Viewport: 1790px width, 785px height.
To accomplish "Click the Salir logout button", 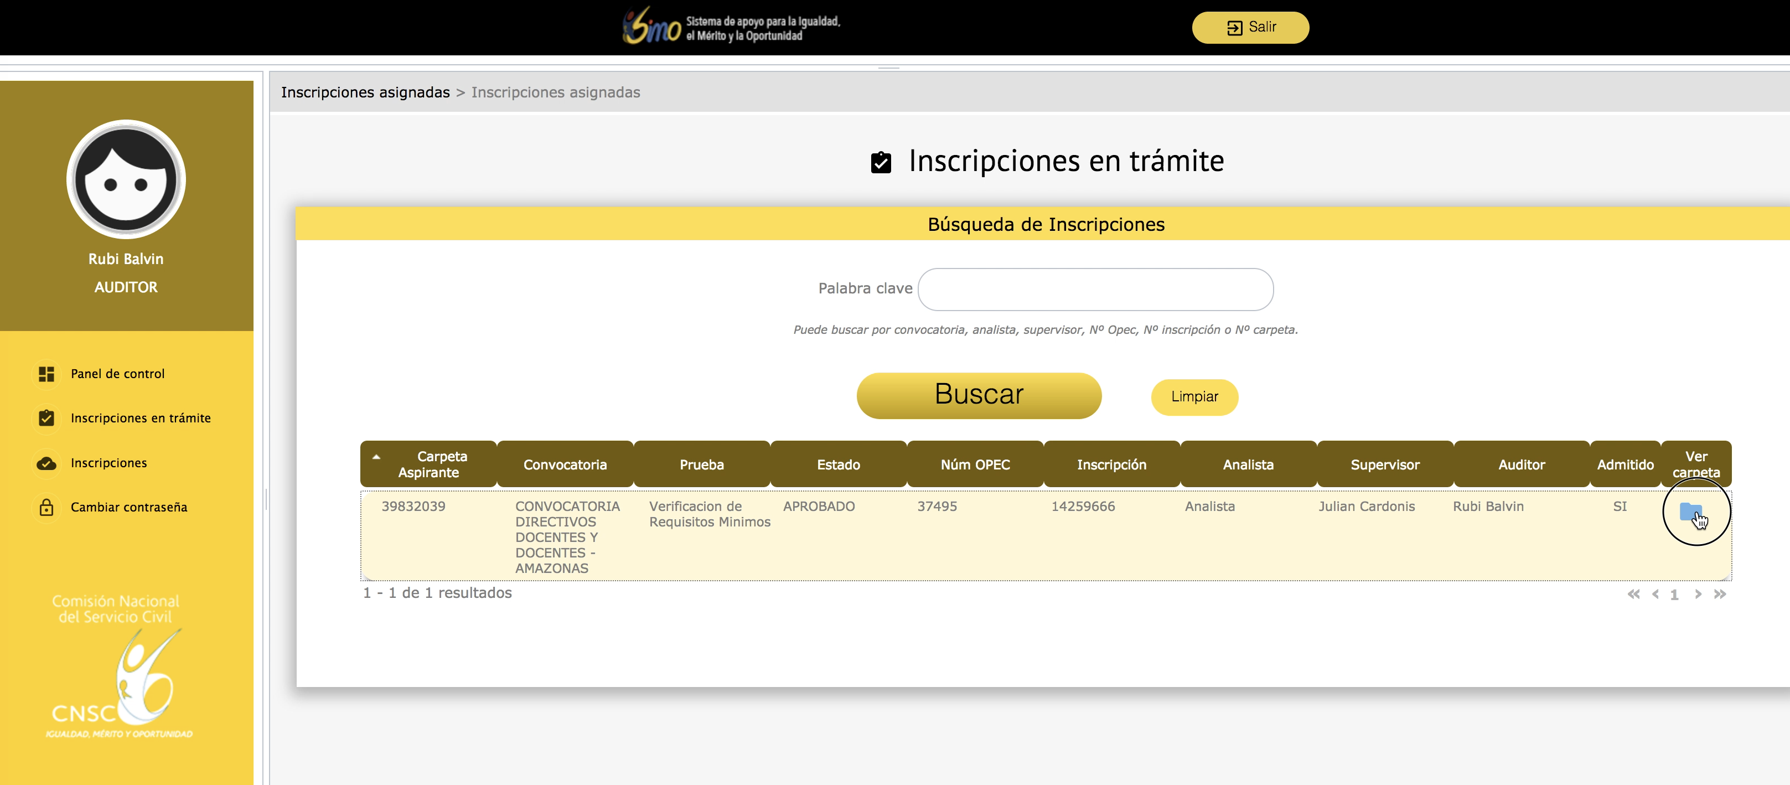I will pyautogui.click(x=1250, y=27).
